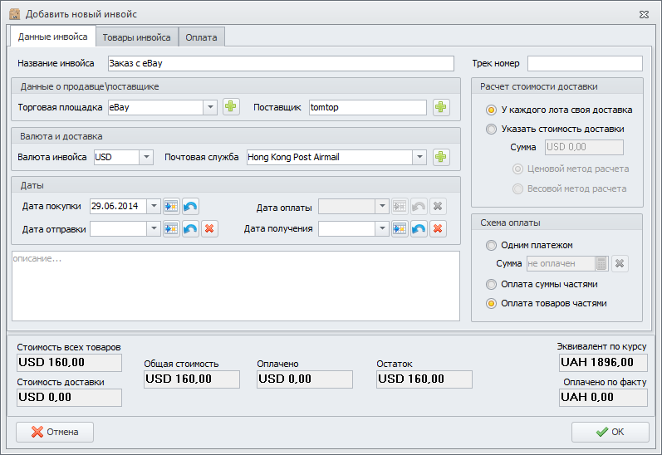The width and height of the screenshot is (662, 455).
Task: Select У каждого лота своя доставка option
Action: click(x=492, y=110)
